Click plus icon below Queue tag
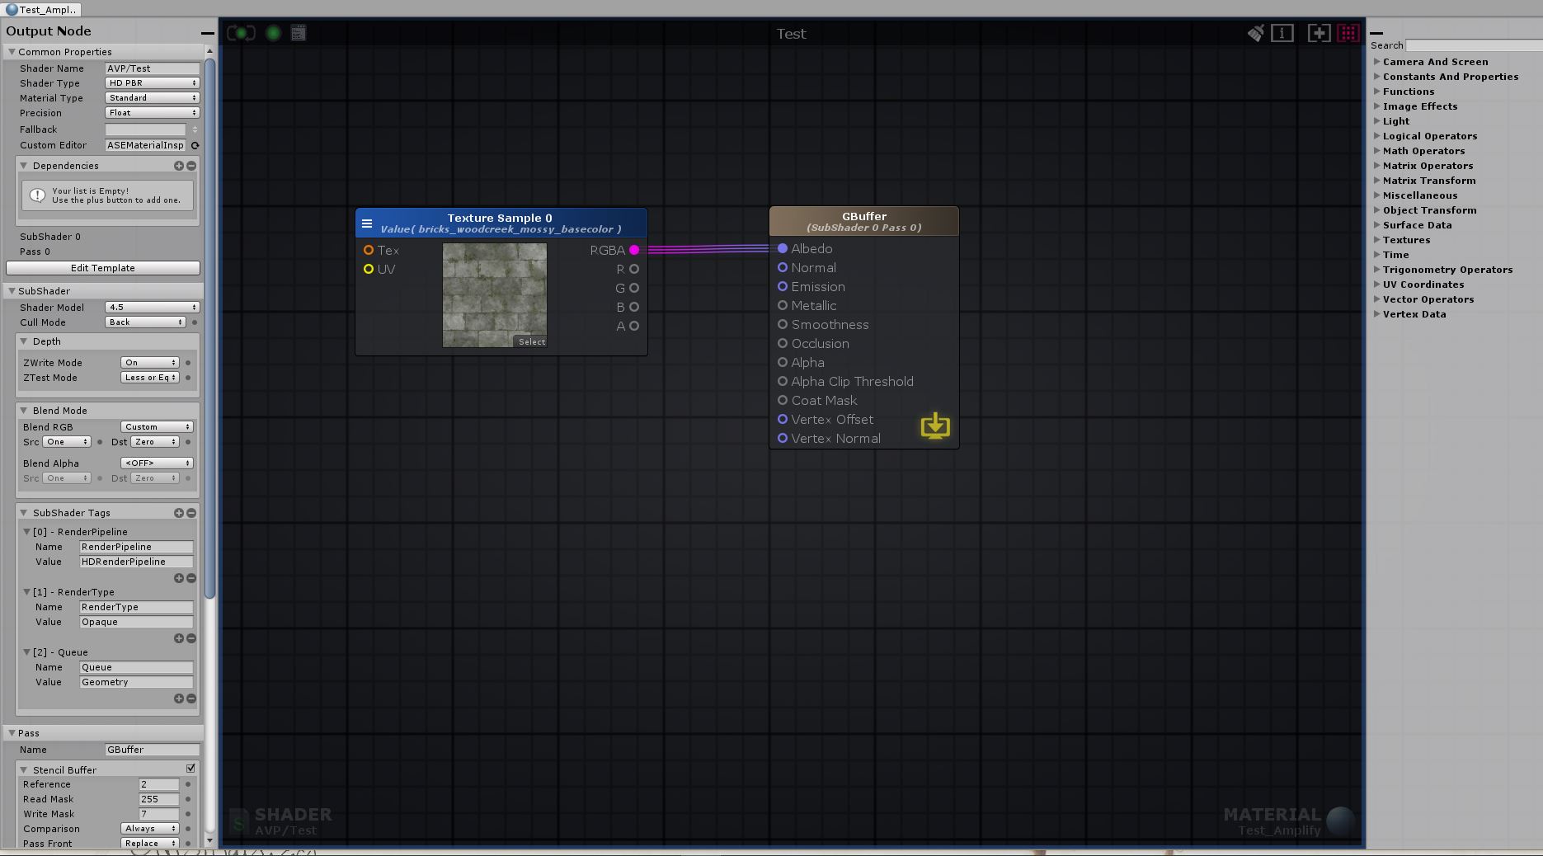Screen dimensions: 1543x856 [x=178, y=698]
